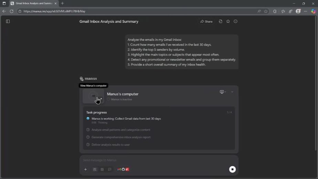
Task: Close the Gmail Inbox Analysis tab
Action: point(55,3)
